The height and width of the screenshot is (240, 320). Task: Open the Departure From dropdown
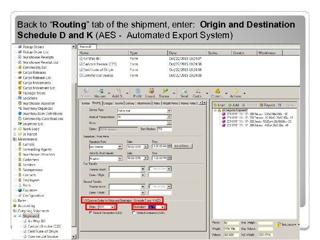pos(120,147)
